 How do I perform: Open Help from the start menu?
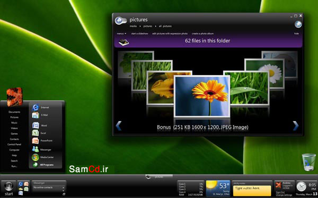coord(14,155)
